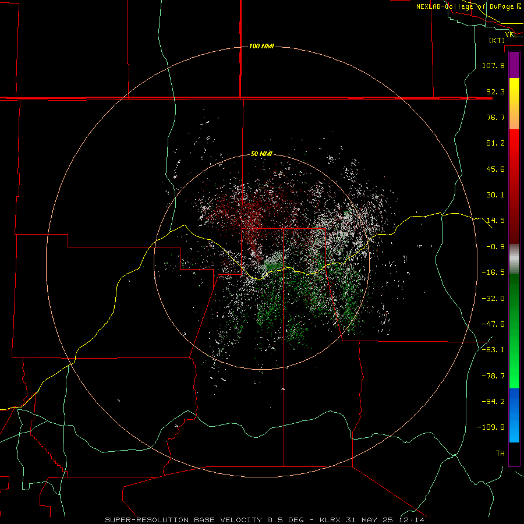Click the -0.9 velocity scale value
The width and height of the screenshot is (524, 524).
pyautogui.click(x=495, y=247)
